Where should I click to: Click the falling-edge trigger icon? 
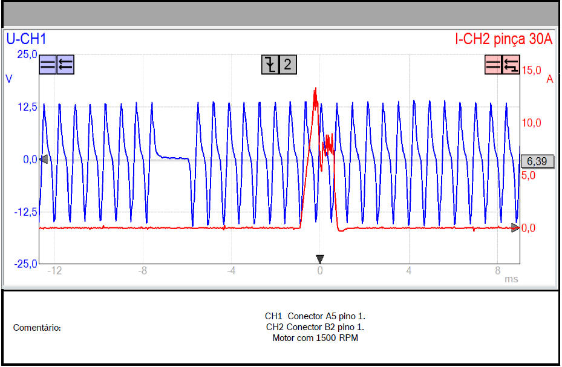click(270, 64)
